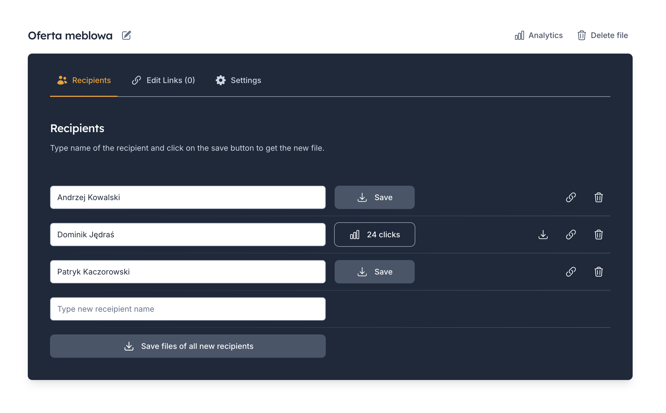The width and height of the screenshot is (666, 413).
Task: Click Save button for Andrzej Kowalski
Action: point(374,197)
